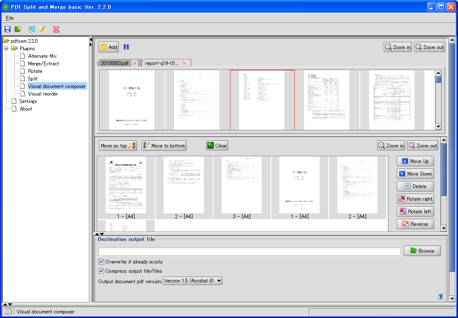This screenshot has width=458, height=318.
Task: Click the load environment toolbar icon
Action: 31,29
